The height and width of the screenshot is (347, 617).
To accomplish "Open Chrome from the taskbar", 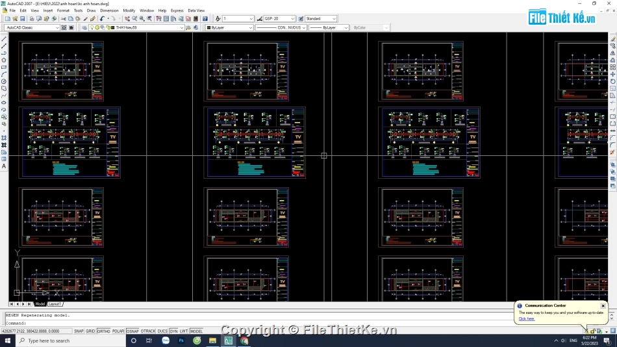I will point(244,341).
